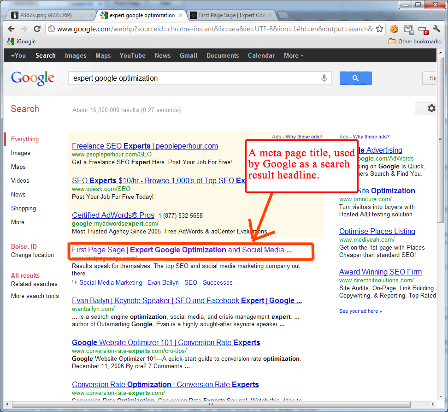
Task: Open +You in the Google bar
Action: pyautogui.click(x=18, y=55)
